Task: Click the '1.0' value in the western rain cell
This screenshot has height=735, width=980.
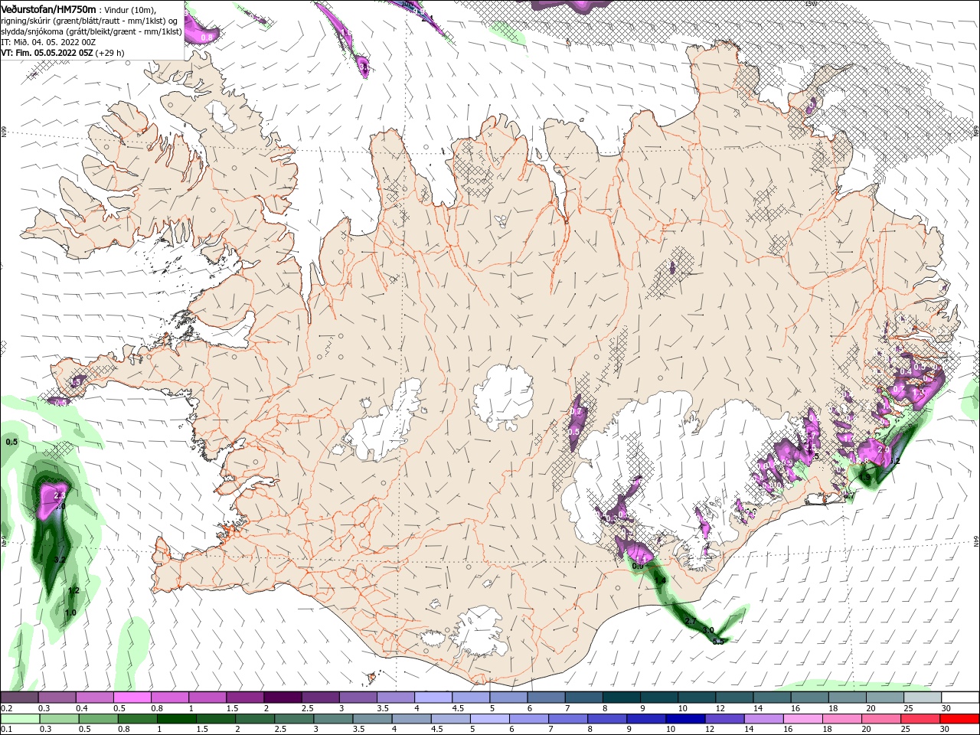Action: coord(70,612)
